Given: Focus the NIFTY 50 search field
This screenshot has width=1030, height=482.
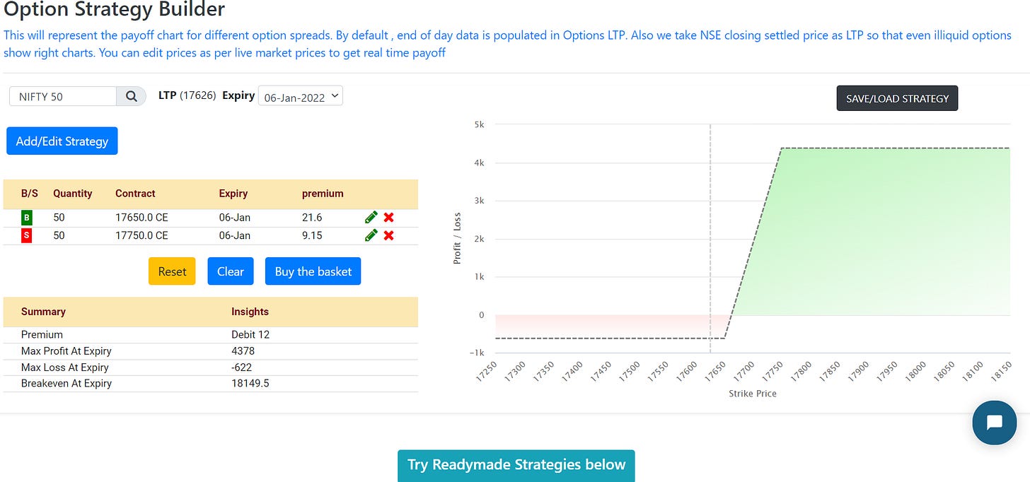Looking at the screenshot, I should click(63, 96).
